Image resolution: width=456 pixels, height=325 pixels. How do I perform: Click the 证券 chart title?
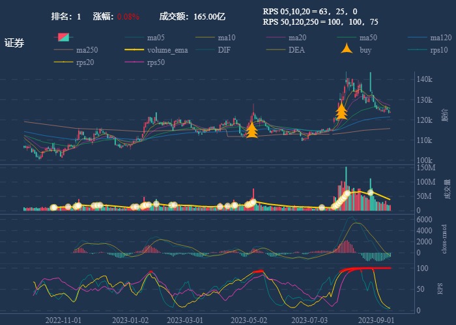pyautogui.click(x=14, y=44)
